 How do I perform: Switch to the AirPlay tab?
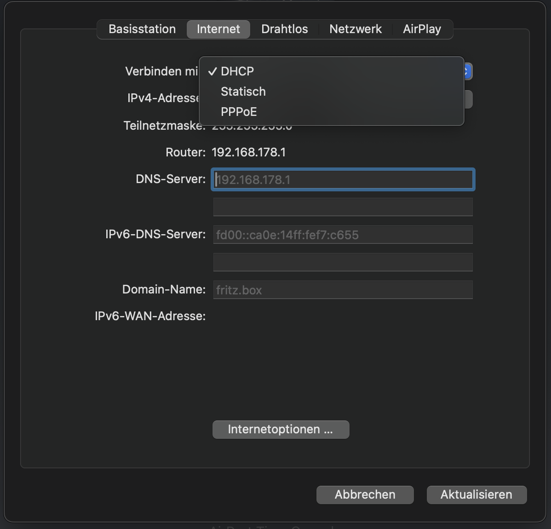pyautogui.click(x=422, y=29)
